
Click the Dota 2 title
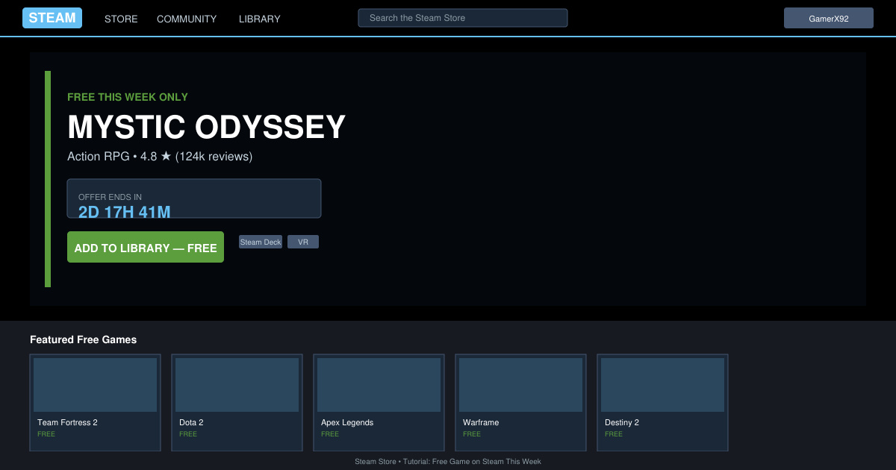[x=191, y=422]
